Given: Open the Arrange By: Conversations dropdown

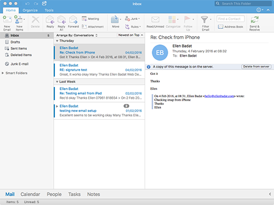Looking at the screenshot, I should tap(77, 35).
